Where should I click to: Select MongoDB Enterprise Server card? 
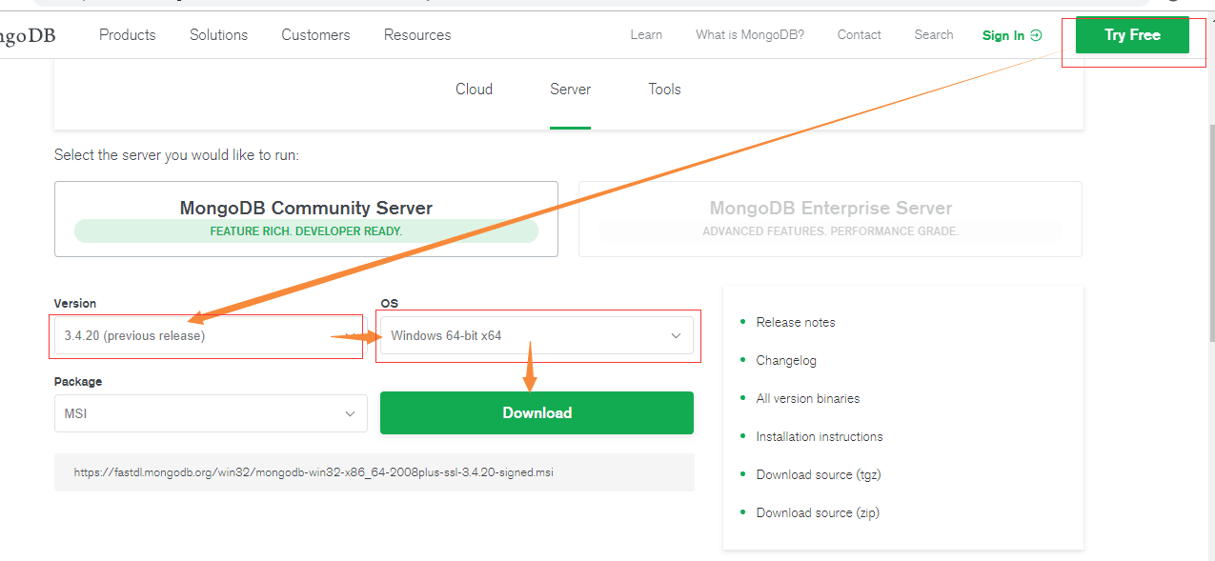pyautogui.click(x=830, y=219)
